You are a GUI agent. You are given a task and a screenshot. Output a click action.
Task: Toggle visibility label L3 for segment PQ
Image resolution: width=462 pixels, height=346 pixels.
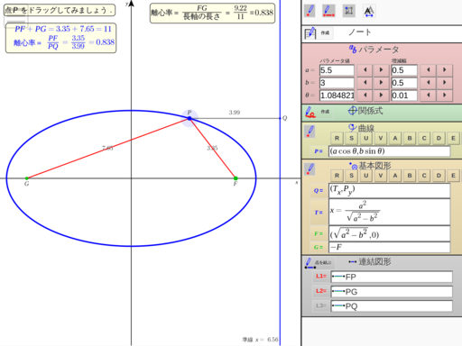point(320,305)
